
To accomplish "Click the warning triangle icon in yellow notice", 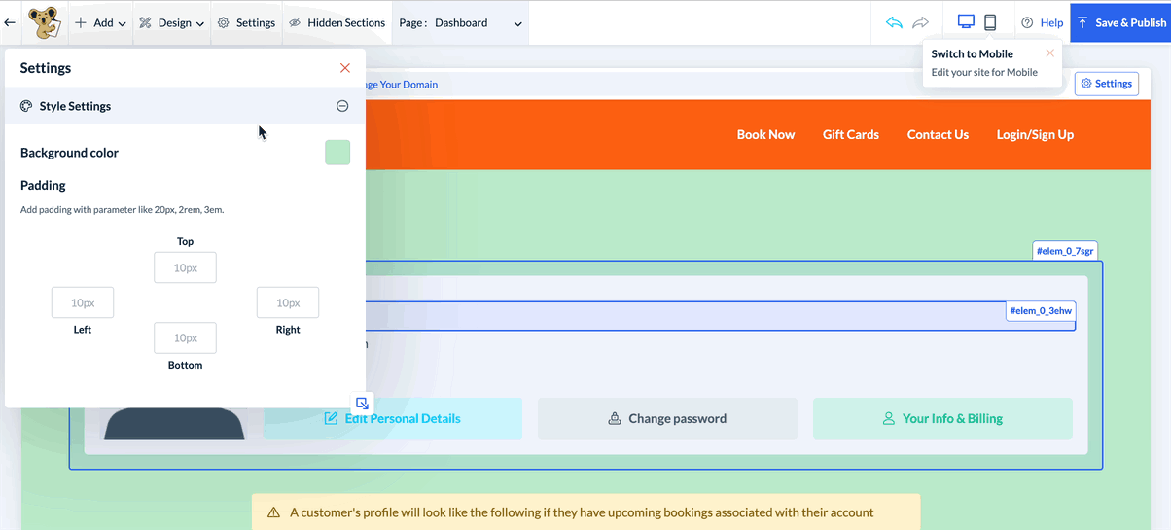I will pyautogui.click(x=273, y=512).
